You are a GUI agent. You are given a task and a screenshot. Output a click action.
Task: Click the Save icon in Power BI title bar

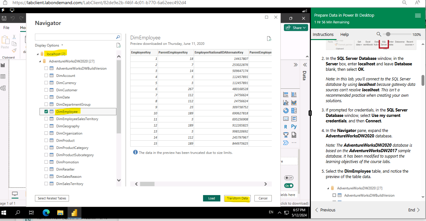[4, 18]
